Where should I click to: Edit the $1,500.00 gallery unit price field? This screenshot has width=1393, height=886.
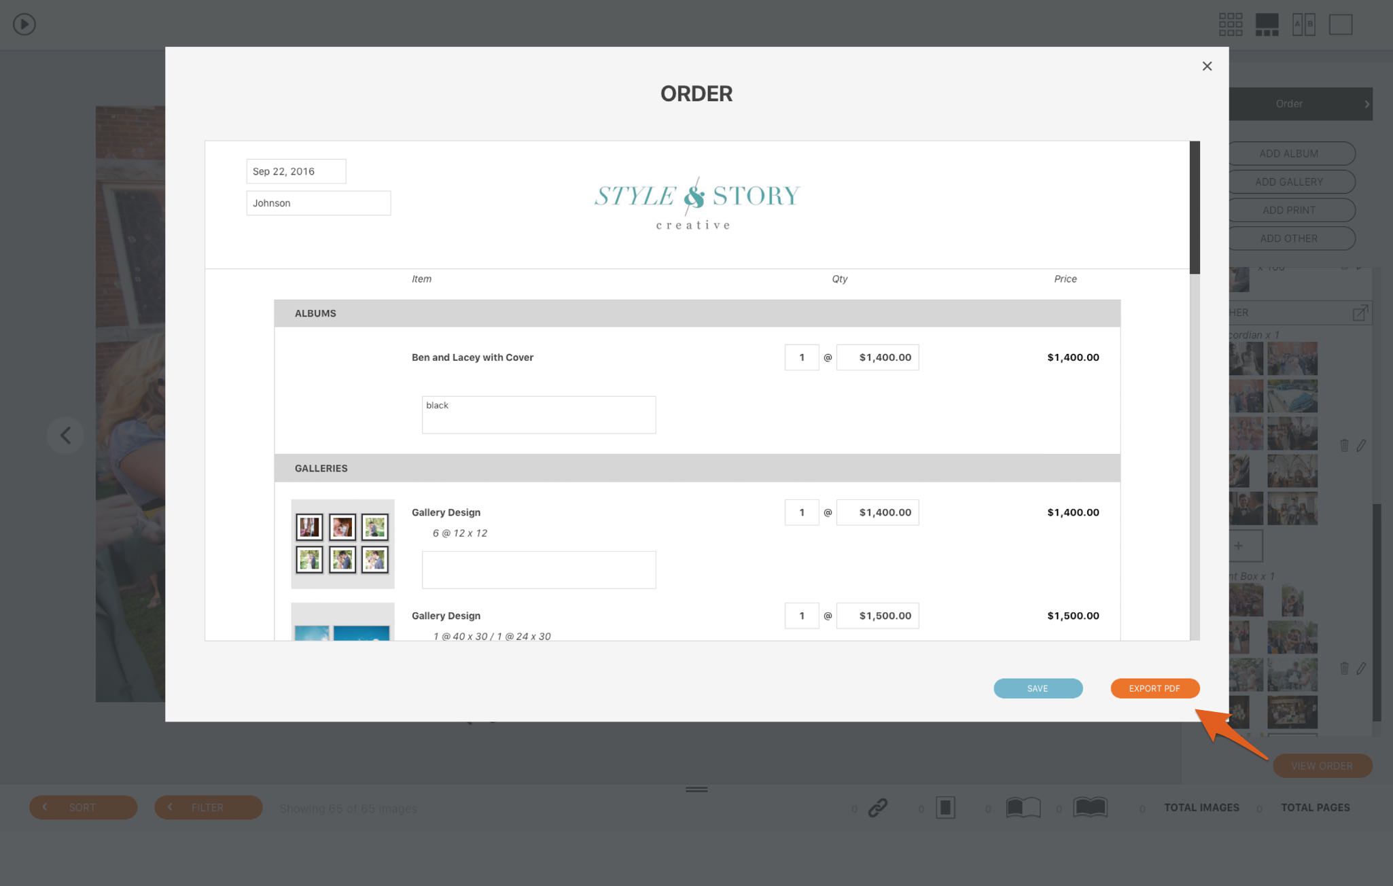pyautogui.click(x=878, y=616)
